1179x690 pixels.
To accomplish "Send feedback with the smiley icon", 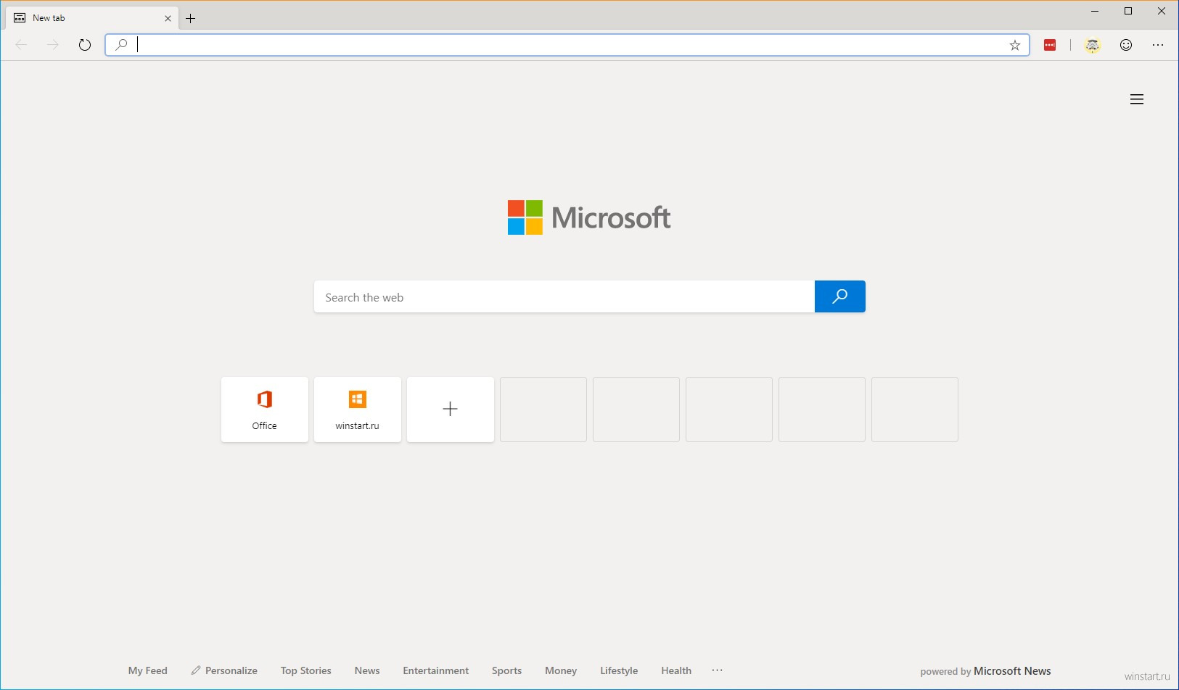I will [x=1126, y=45].
